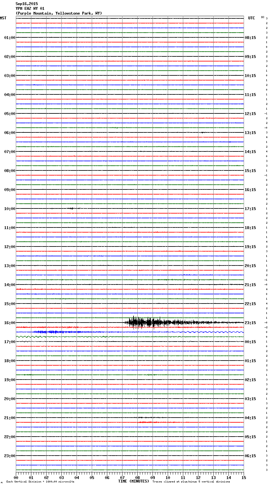The height and width of the screenshot is (486, 269).
Task: Click the 12:15 UTC time label
Action: click(x=250, y=114)
